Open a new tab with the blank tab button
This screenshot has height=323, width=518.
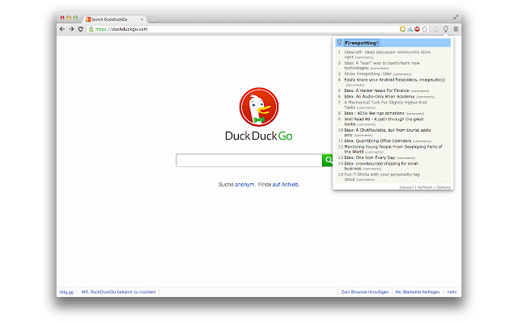153,19
